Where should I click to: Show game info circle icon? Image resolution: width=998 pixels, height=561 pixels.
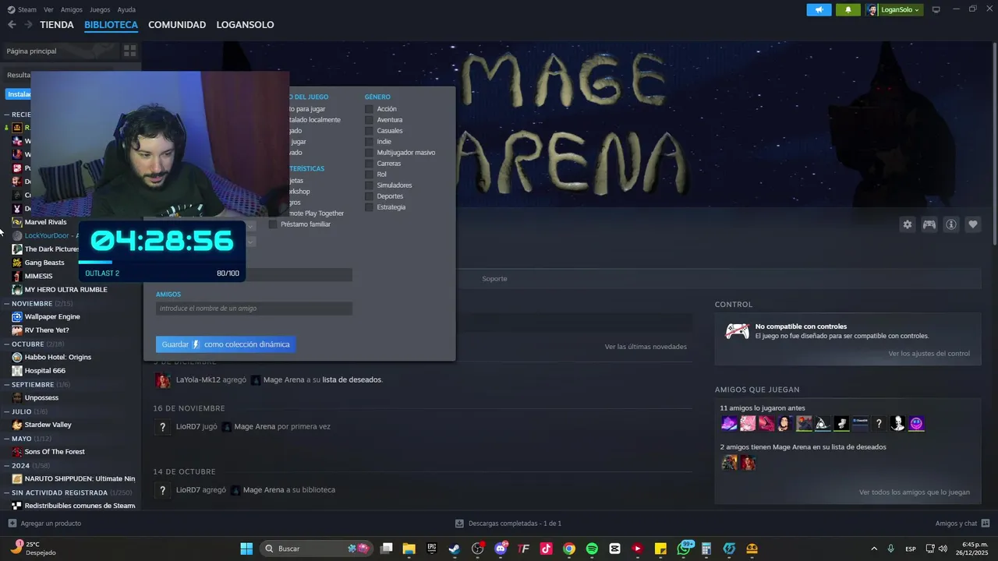951,224
